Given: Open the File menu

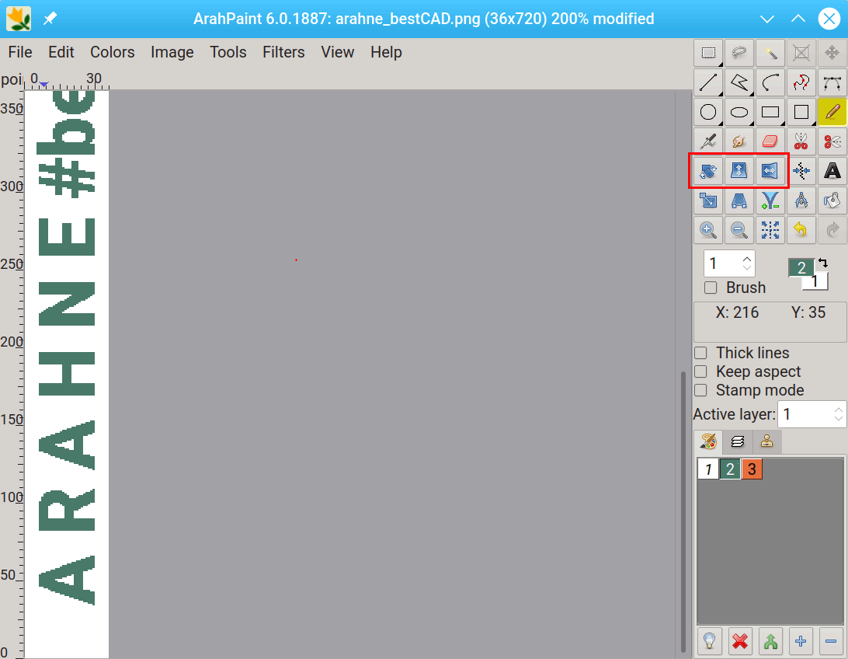Looking at the screenshot, I should [x=20, y=52].
